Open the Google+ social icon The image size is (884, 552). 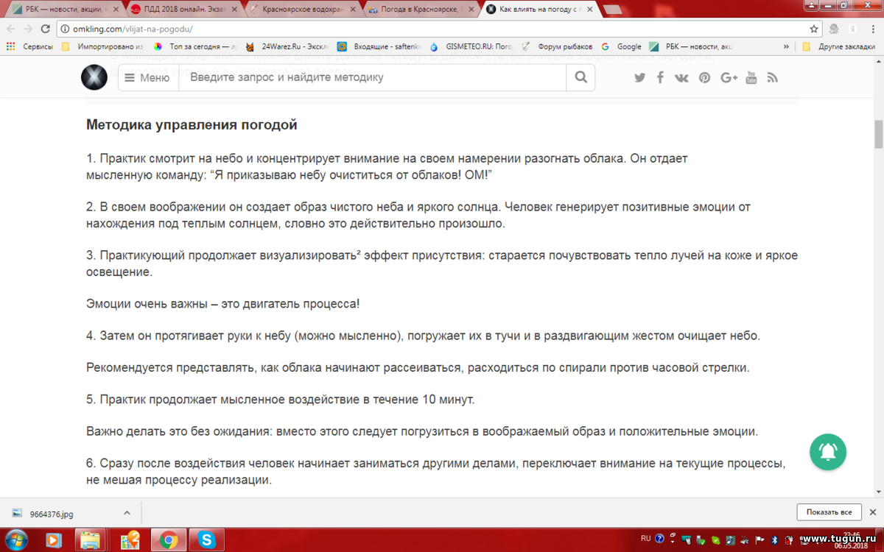tap(729, 77)
